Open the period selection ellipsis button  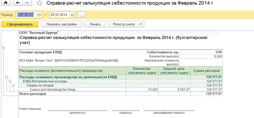[x=81, y=15]
